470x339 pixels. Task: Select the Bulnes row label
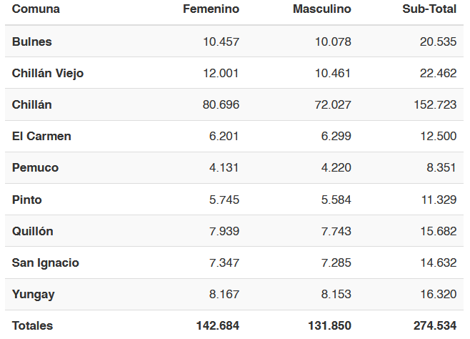31,41
